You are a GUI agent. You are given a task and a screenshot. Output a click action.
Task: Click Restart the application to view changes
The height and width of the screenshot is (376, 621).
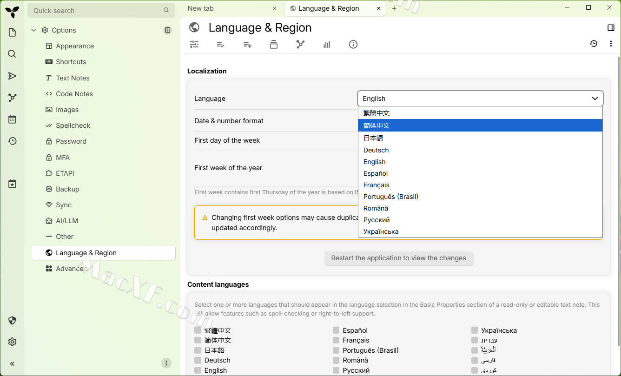(398, 258)
